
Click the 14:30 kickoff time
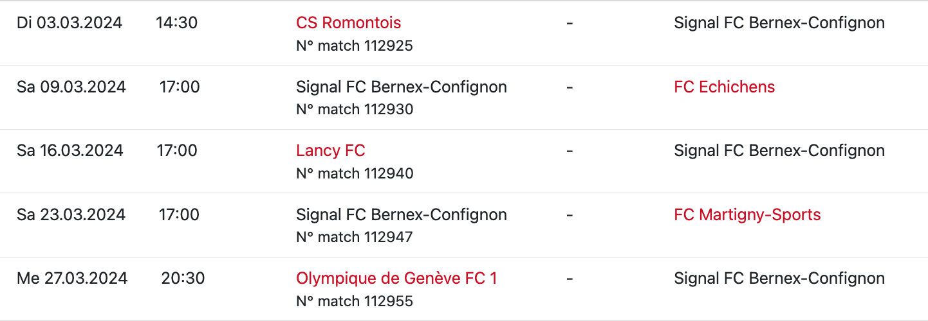(176, 23)
